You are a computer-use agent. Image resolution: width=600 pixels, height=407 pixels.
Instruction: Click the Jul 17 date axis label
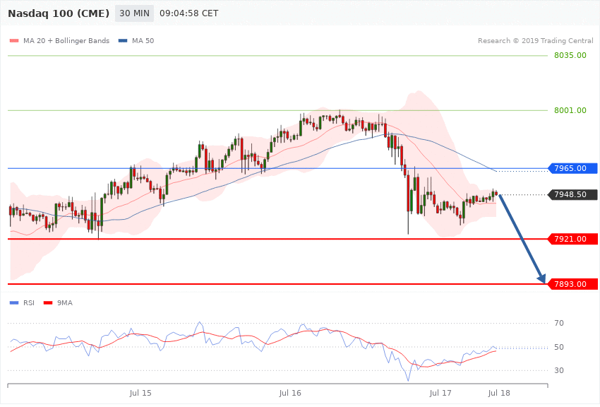click(x=440, y=393)
